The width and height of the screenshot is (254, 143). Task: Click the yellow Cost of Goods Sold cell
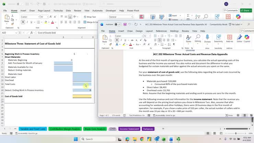[x=82, y=96]
